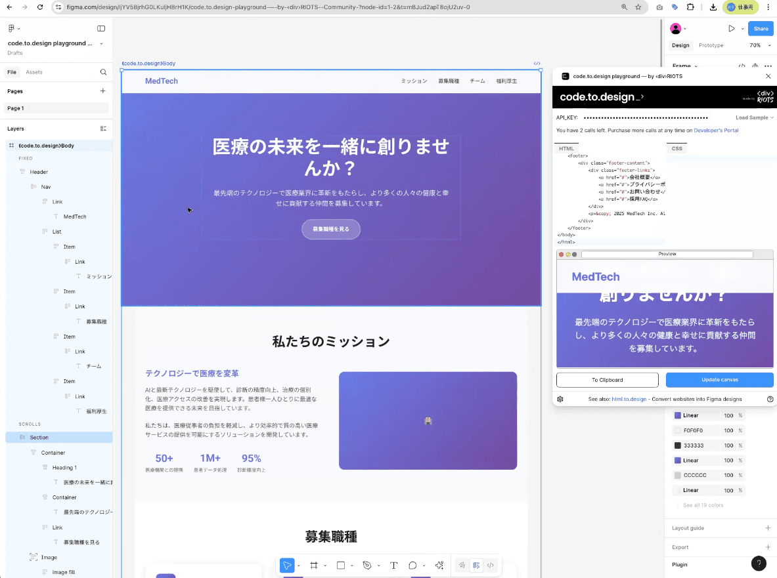
Task: Open the Developer's Portal link
Action: (x=716, y=131)
